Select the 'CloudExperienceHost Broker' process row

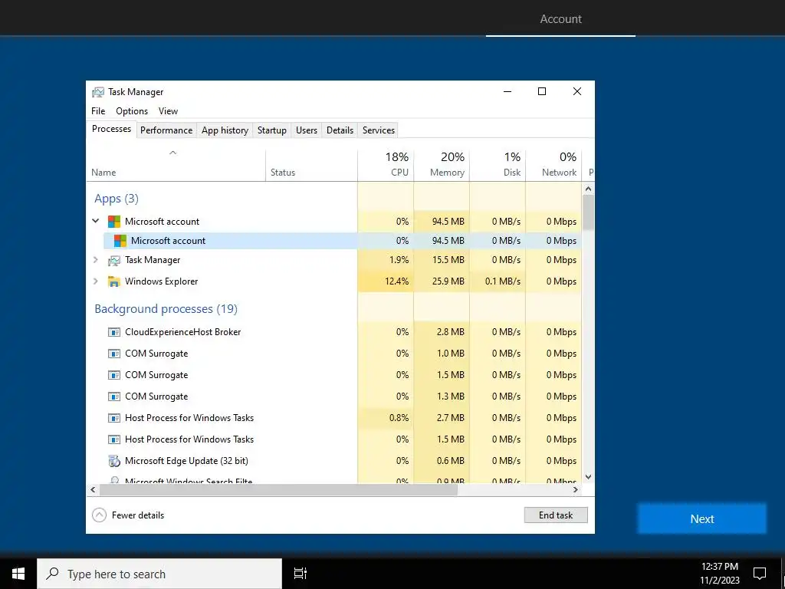click(x=334, y=332)
